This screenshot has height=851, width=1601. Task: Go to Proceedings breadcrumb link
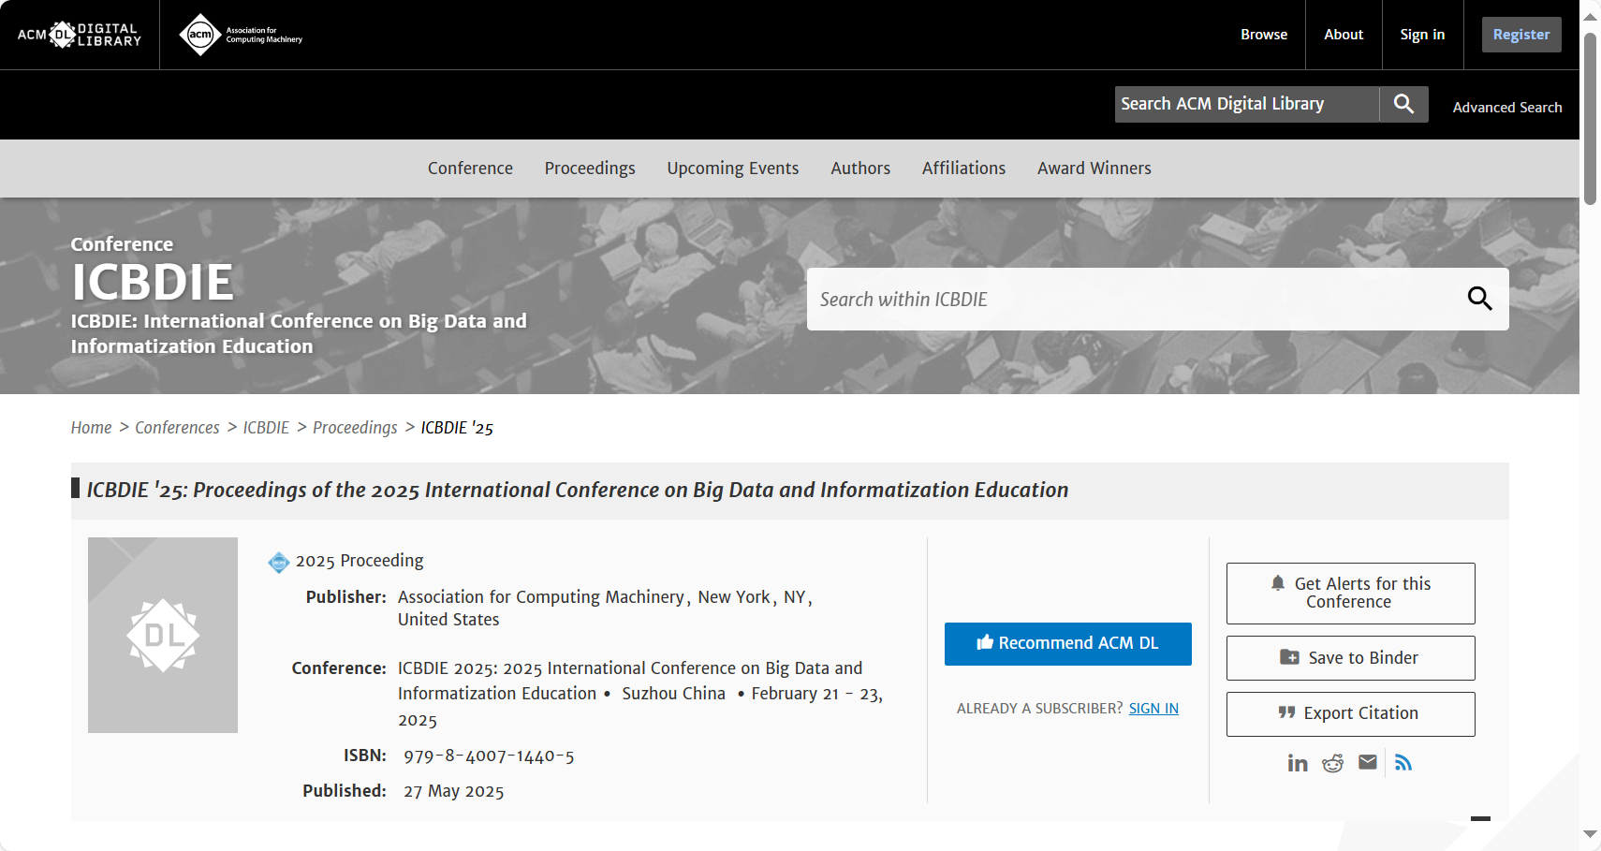coord(355,428)
